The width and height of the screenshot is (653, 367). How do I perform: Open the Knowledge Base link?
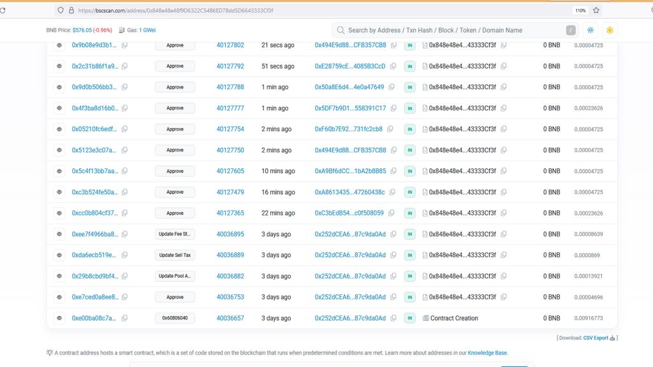(x=487, y=352)
